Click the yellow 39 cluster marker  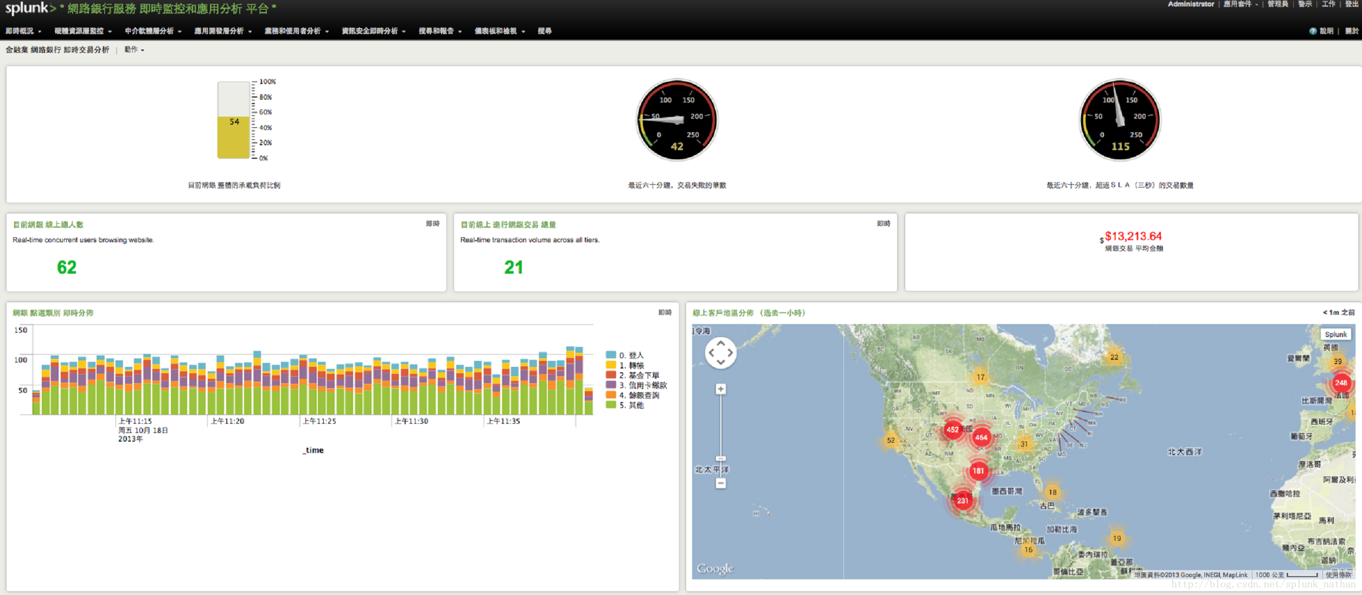pyautogui.click(x=1338, y=361)
